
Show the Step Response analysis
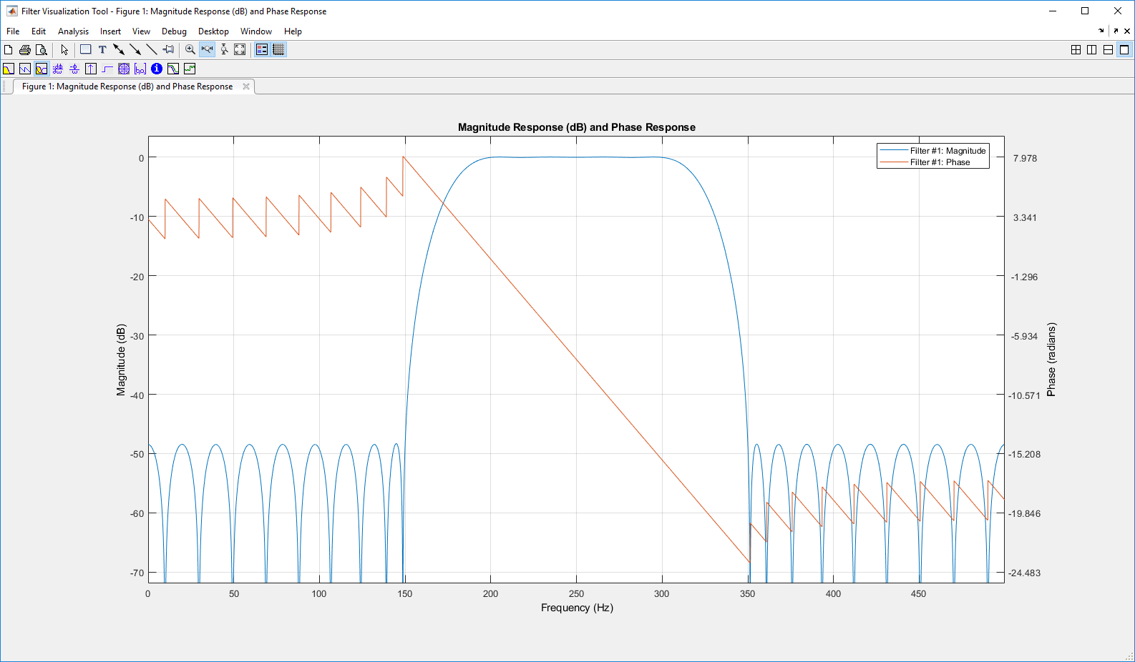click(x=107, y=69)
